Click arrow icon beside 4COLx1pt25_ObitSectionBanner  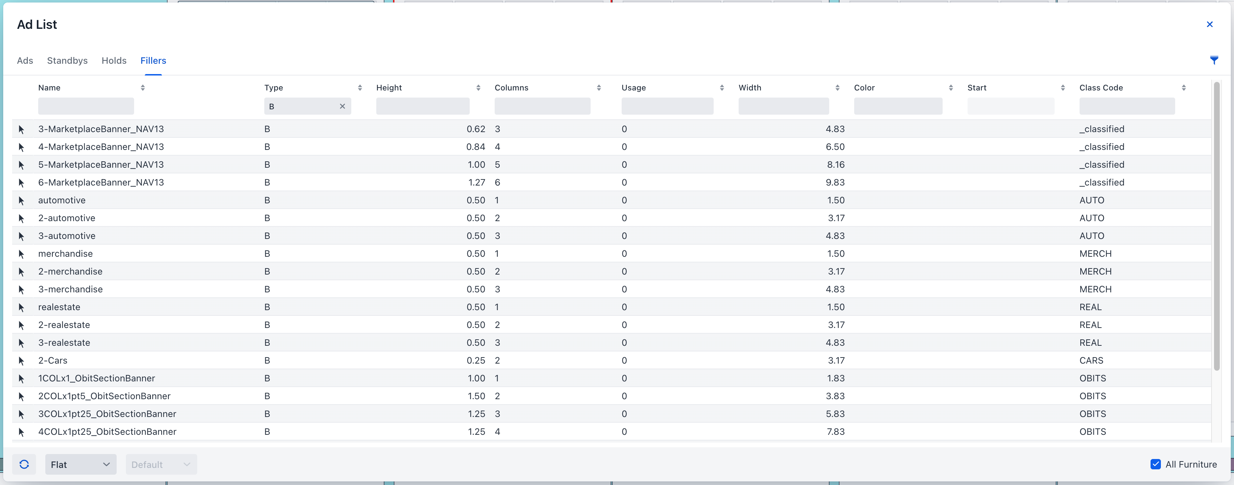[x=21, y=432]
